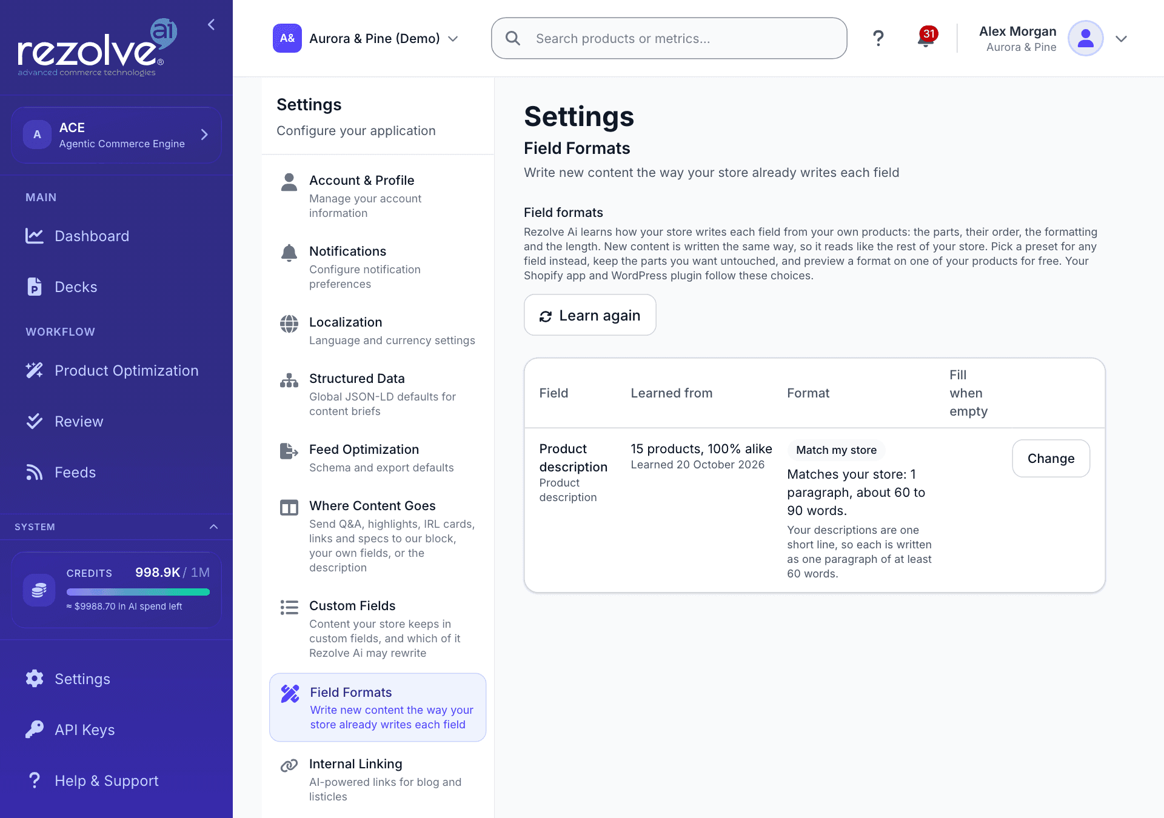Click the Account & Profile person icon
Viewport: 1164px width, 818px height.
pos(289,182)
